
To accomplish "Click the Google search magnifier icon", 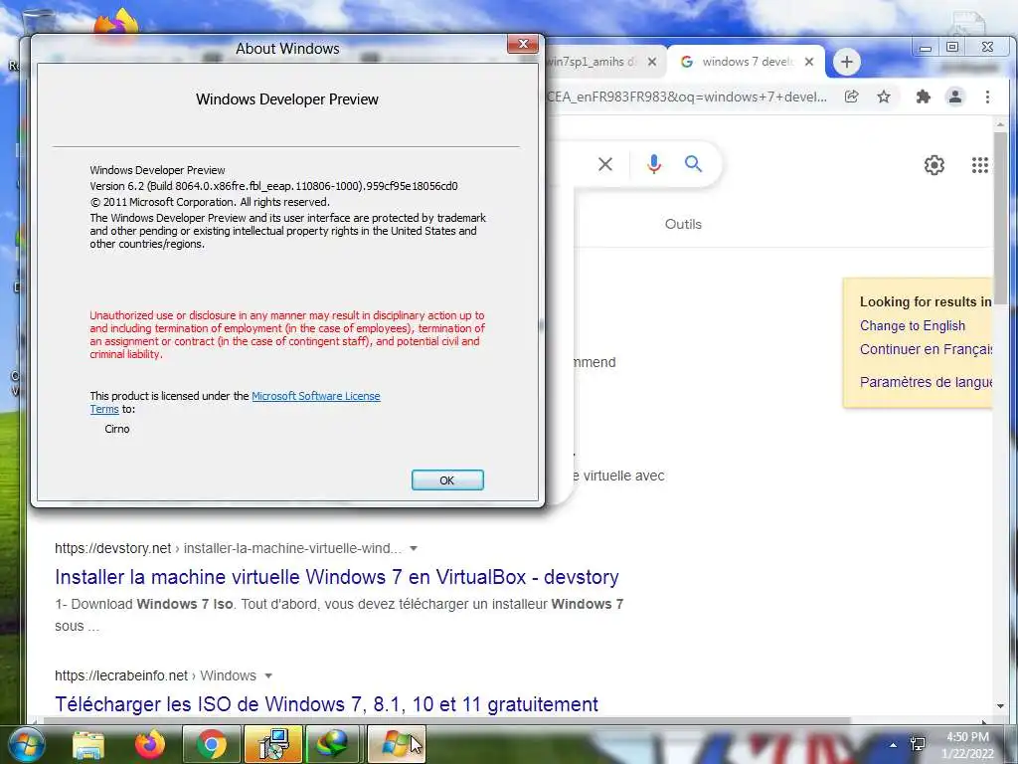I will coord(693,164).
